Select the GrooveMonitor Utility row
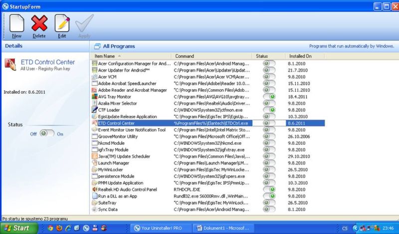This screenshot has height=234, width=399. 207,137
